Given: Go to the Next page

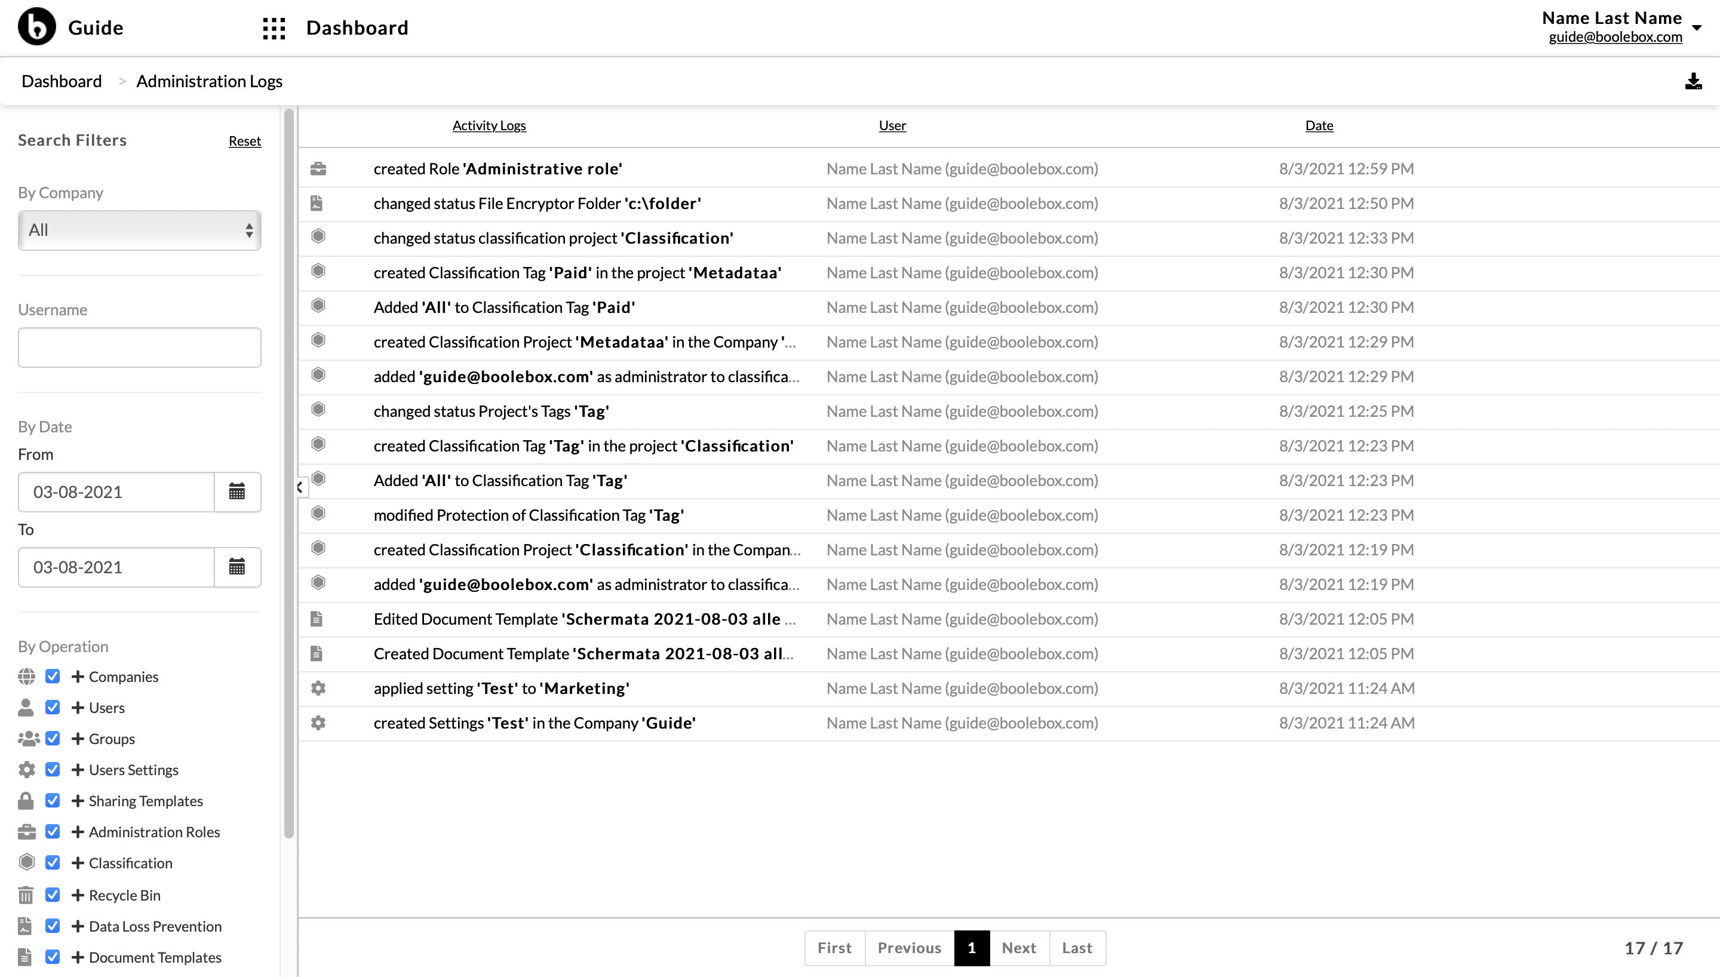Looking at the screenshot, I should [1019, 948].
